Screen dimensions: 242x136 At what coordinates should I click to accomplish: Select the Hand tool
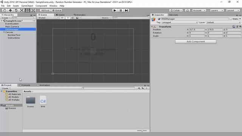(x=5, y=10)
